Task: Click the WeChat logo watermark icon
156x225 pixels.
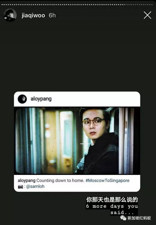Action: pyautogui.click(x=123, y=218)
